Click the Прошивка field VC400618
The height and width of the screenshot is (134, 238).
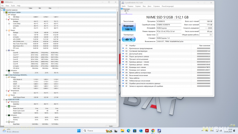point(169,21)
